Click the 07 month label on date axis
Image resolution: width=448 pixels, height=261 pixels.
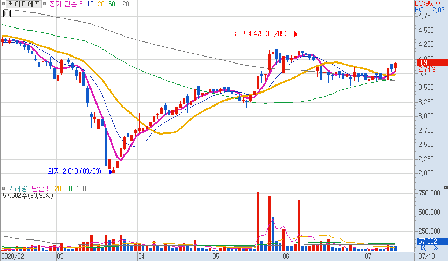click(368, 256)
